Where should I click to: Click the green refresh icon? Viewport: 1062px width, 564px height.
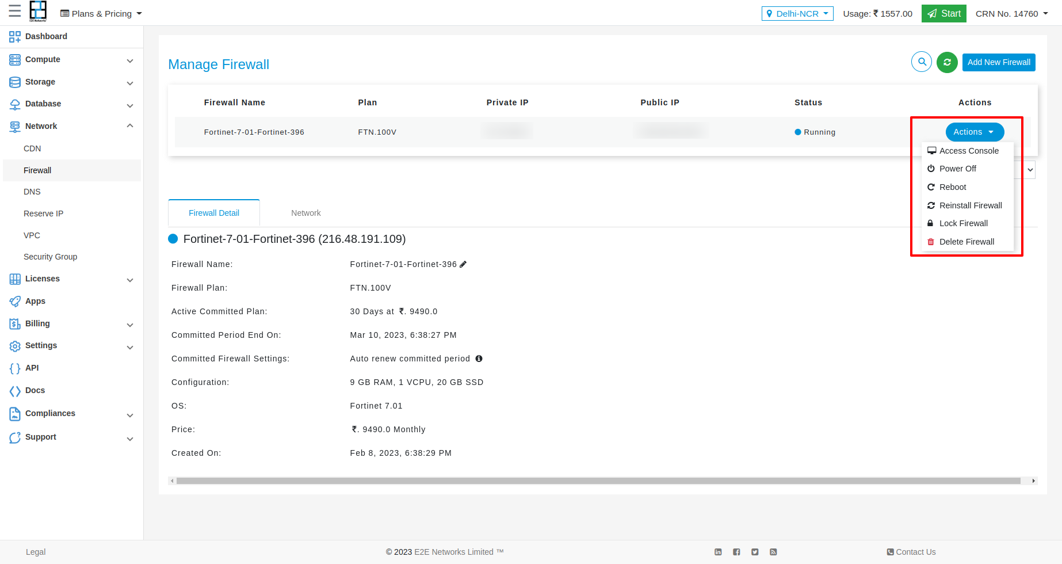coord(947,62)
